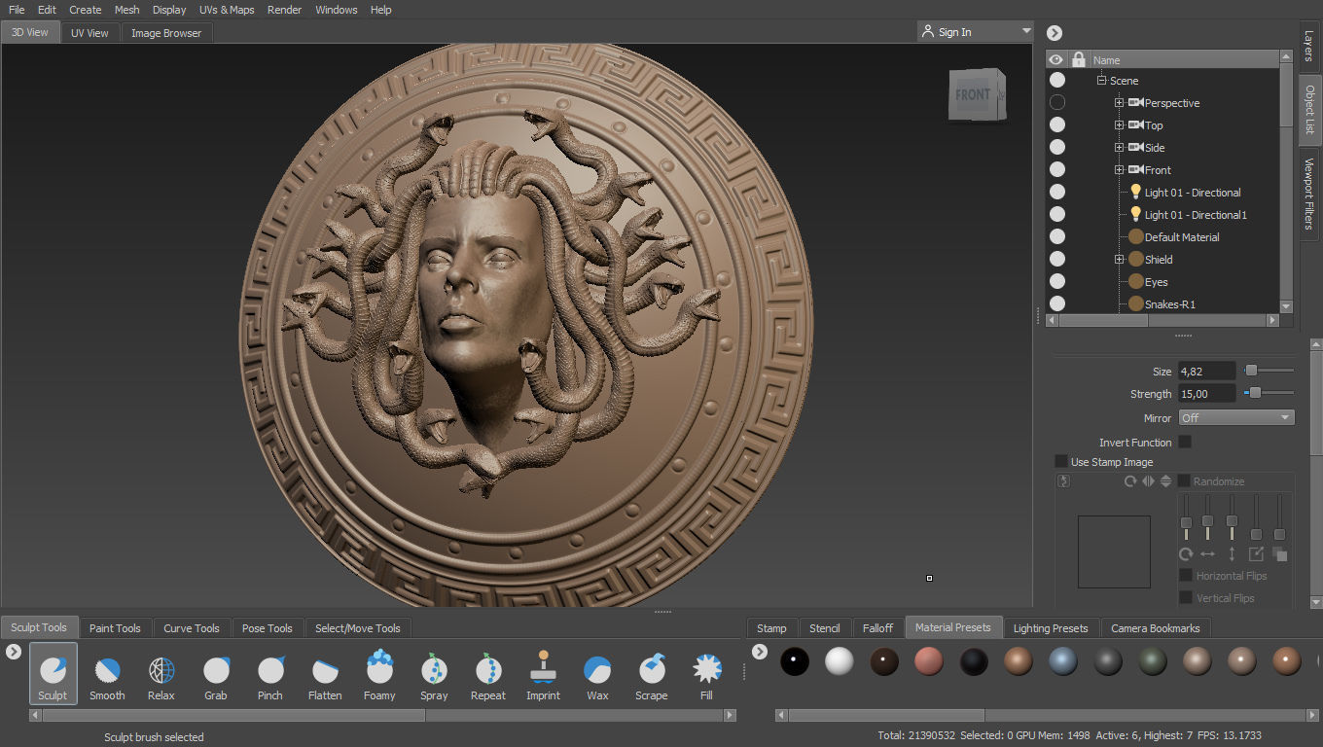Open the material presets tray arrow menu

pos(762,652)
